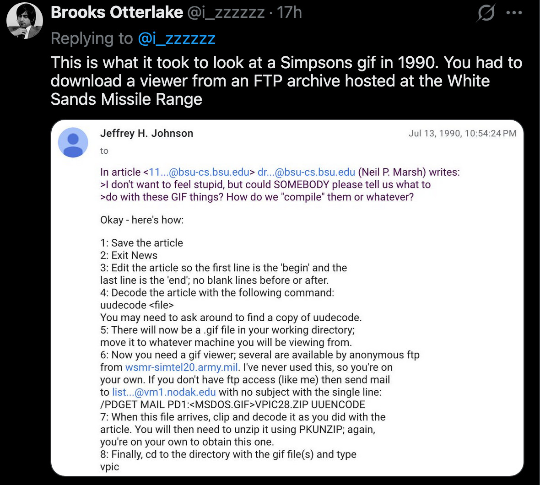Click the @i_zzzzzz mention after Replying to
Screen dimensions: 540x485
177,38
